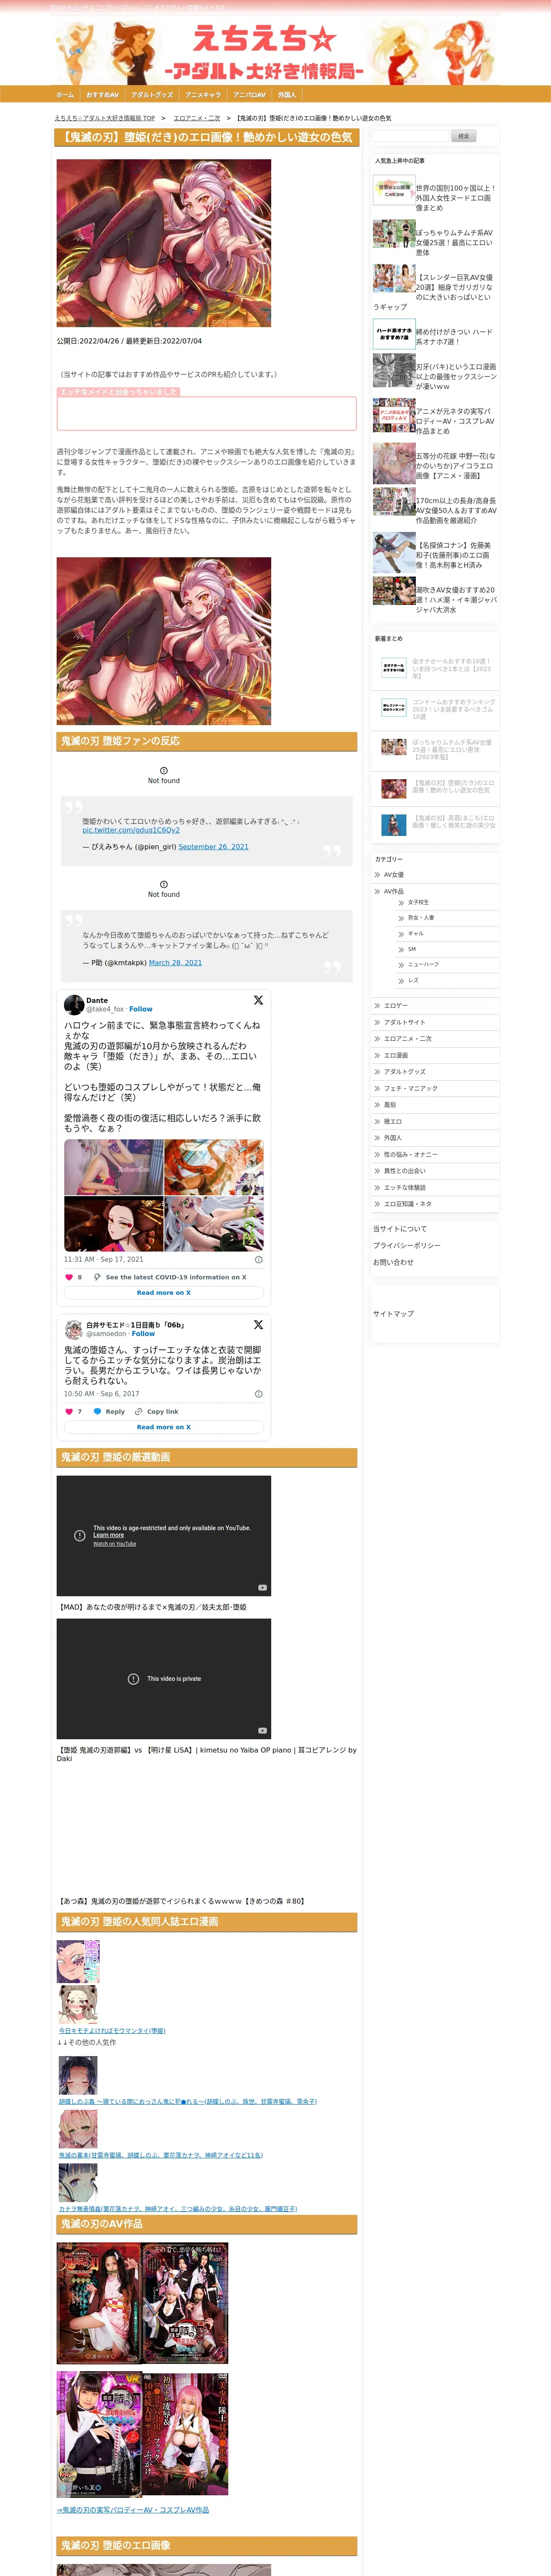Expand the エロゲー category chevron

377,1006
